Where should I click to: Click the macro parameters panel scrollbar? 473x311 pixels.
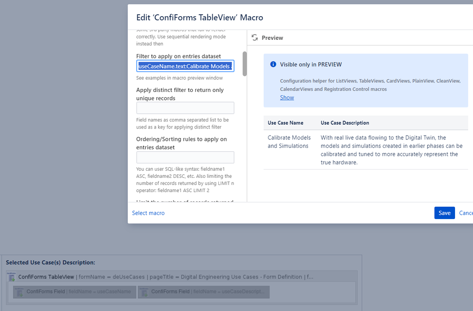pos(245,64)
